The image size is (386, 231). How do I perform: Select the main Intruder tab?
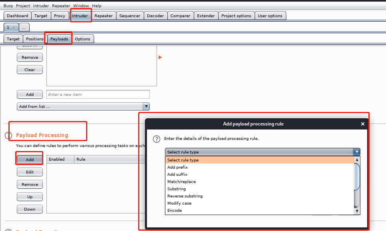click(x=80, y=16)
